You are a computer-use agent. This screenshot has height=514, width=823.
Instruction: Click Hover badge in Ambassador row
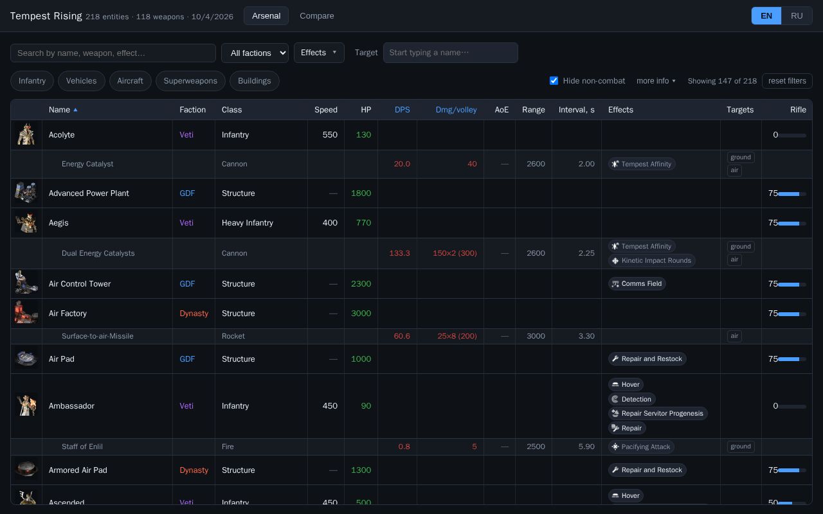tap(626, 384)
